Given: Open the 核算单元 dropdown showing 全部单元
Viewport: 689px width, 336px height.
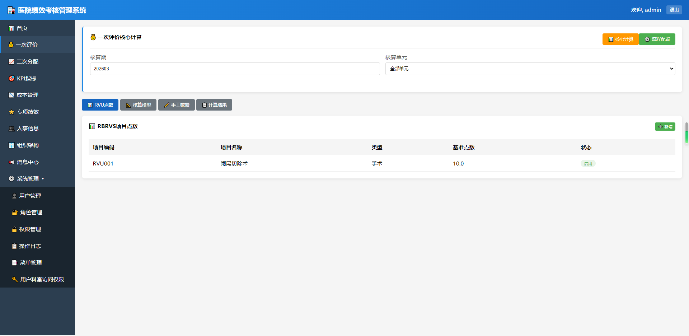Looking at the screenshot, I should [x=530, y=69].
